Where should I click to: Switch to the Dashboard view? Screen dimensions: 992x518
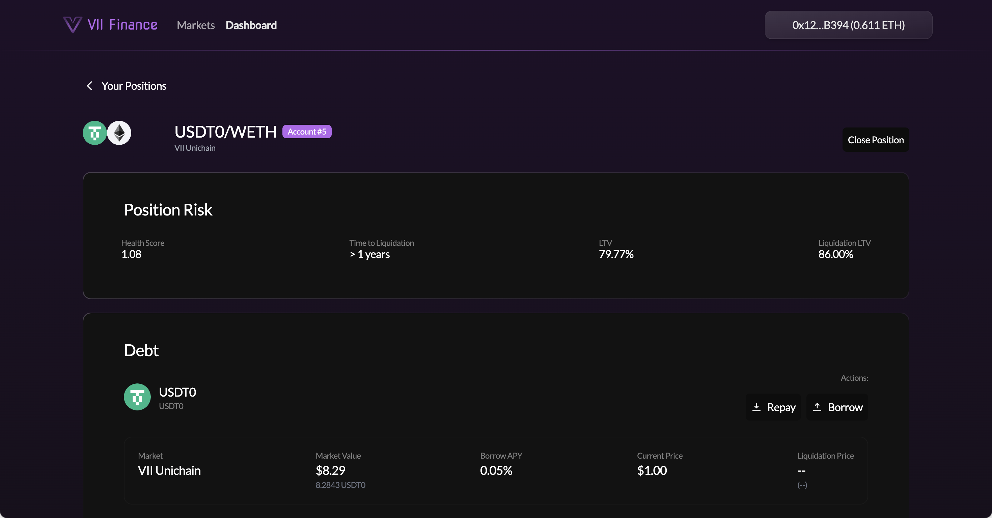click(x=251, y=25)
